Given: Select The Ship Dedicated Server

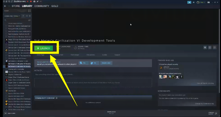Looking at the screenshot, I should coord(17,58).
